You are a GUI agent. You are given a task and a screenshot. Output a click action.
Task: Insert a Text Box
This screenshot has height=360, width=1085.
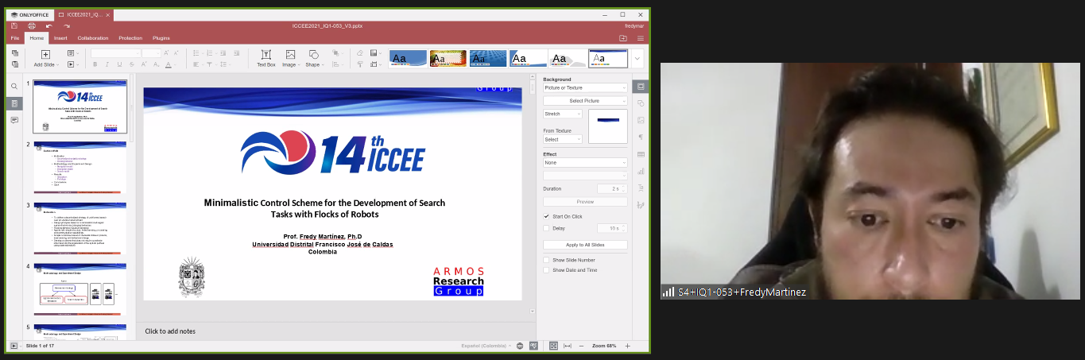[x=266, y=58]
